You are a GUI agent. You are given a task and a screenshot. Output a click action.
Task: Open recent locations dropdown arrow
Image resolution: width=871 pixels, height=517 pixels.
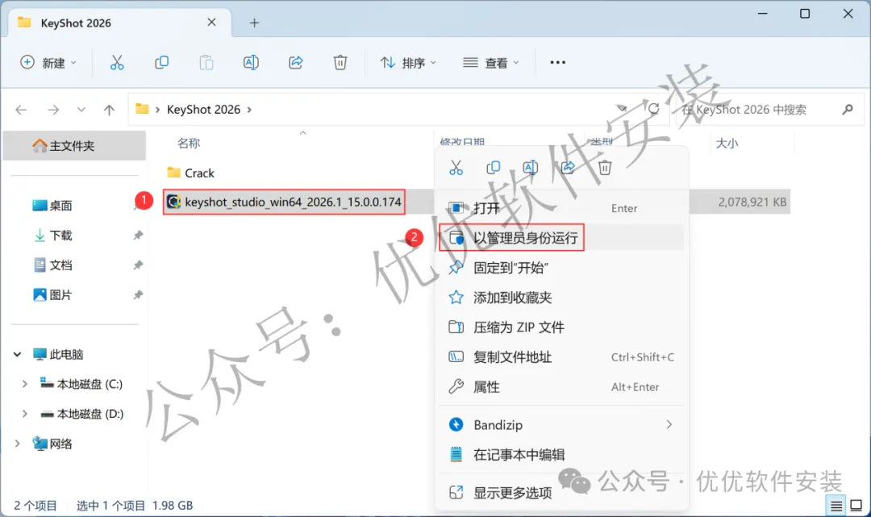coord(81,110)
